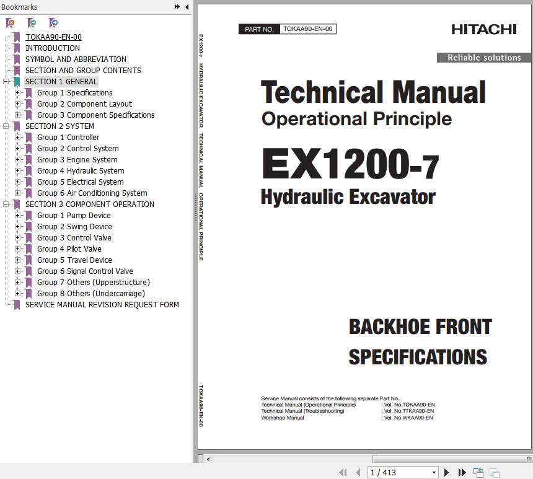This screenshot has height=479, width=533.
Task: Expand Group 4 Hydraulic System bookmark
Action: pos(18,170)
